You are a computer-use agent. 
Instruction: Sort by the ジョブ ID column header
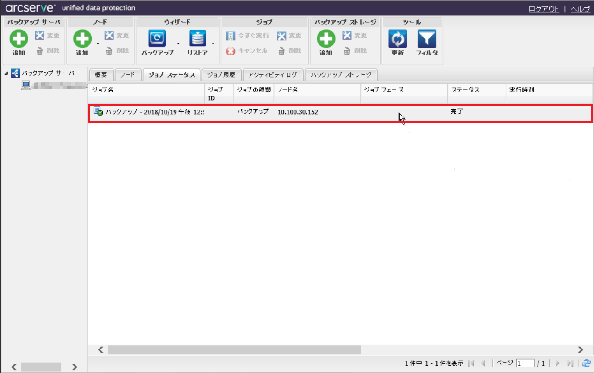click(x=219, y=93)
